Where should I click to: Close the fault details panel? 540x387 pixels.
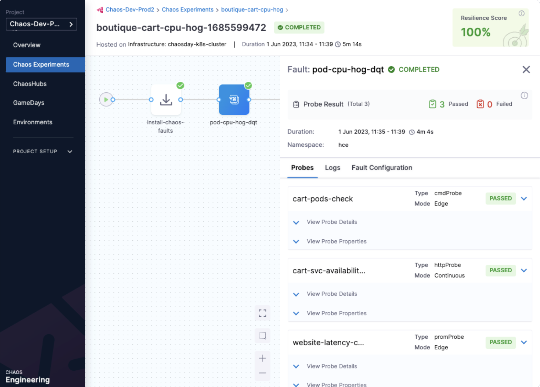click(x=526, y=69)
